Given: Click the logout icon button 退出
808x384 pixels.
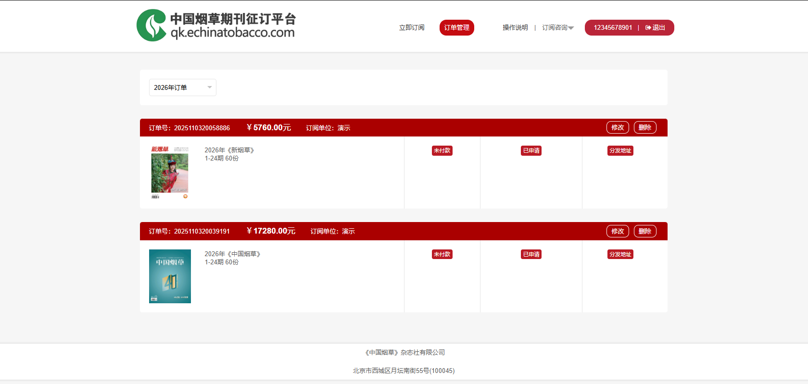Looking at the screenshot, I should pos(655,28).
